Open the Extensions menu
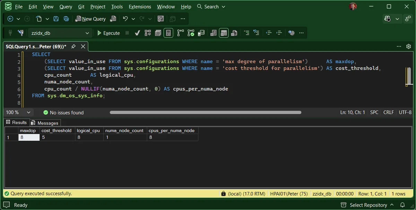This screenshot has width=416, height=210. 140,7
